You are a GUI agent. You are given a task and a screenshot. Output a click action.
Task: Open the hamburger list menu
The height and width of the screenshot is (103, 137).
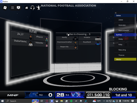click(x=13, y=8)
